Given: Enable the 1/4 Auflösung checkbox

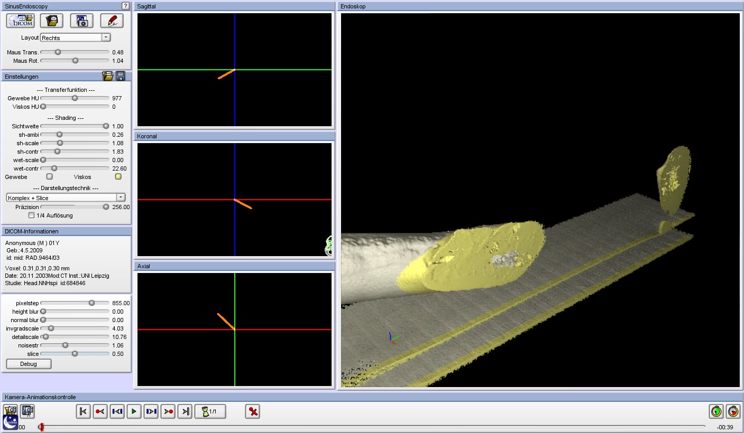Looking at the screenshot, I should 32,215.
